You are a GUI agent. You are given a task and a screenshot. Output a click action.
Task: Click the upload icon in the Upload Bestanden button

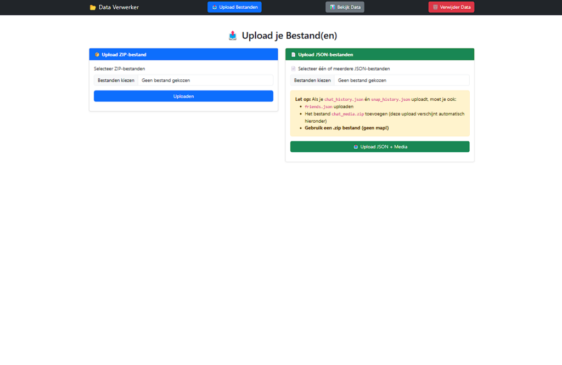pos(215,7)
